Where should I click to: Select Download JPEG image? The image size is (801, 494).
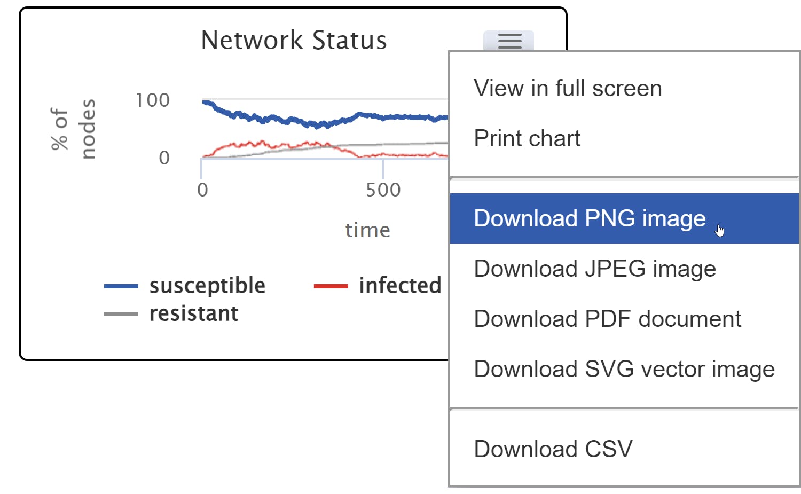click(x=595, y=269)
